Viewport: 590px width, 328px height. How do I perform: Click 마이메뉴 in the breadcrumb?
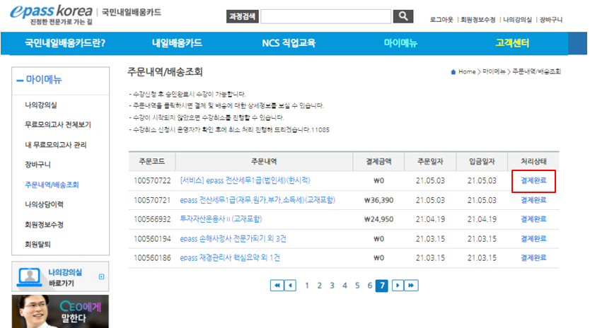click(x=494, y=71)
